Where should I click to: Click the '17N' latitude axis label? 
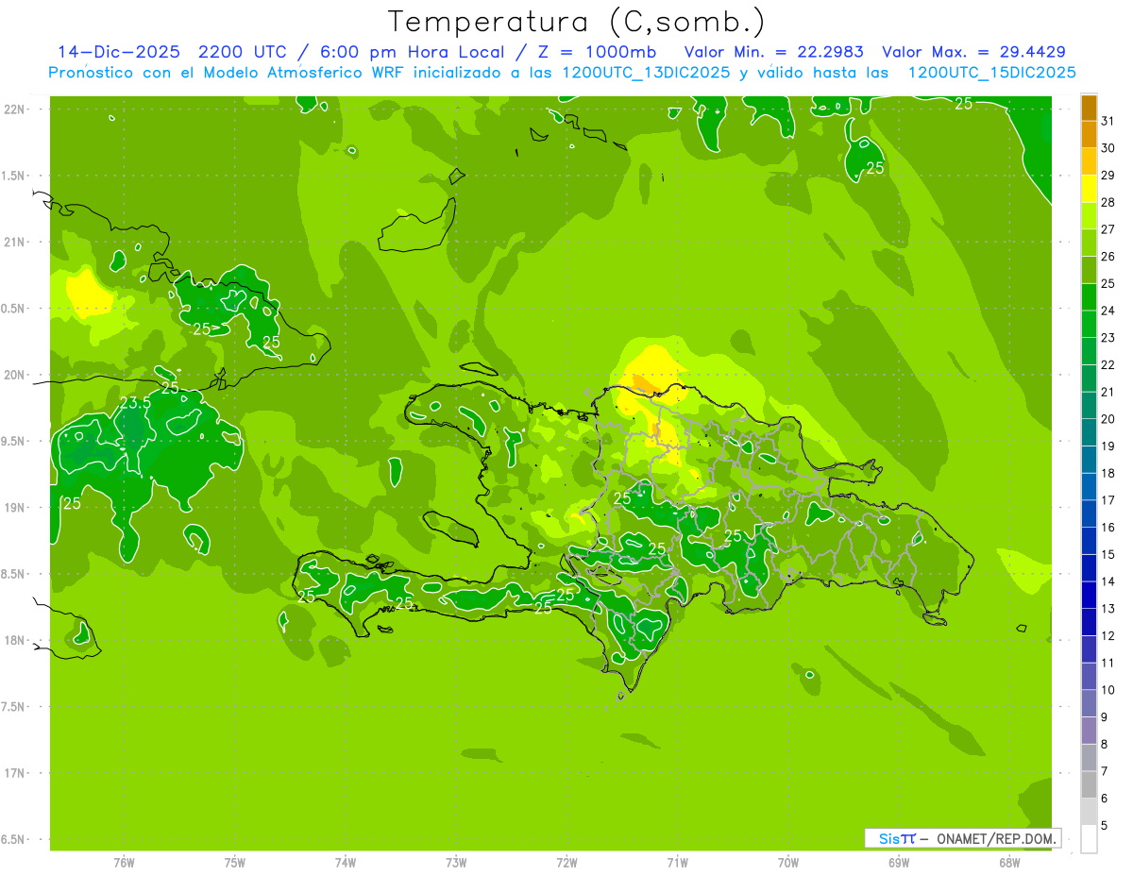point(13,773)
